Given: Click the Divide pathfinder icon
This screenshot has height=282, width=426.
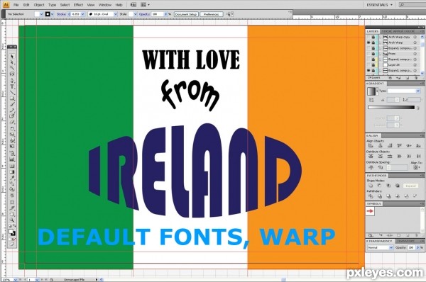Looking at the screenshot, I should [371, 196].
